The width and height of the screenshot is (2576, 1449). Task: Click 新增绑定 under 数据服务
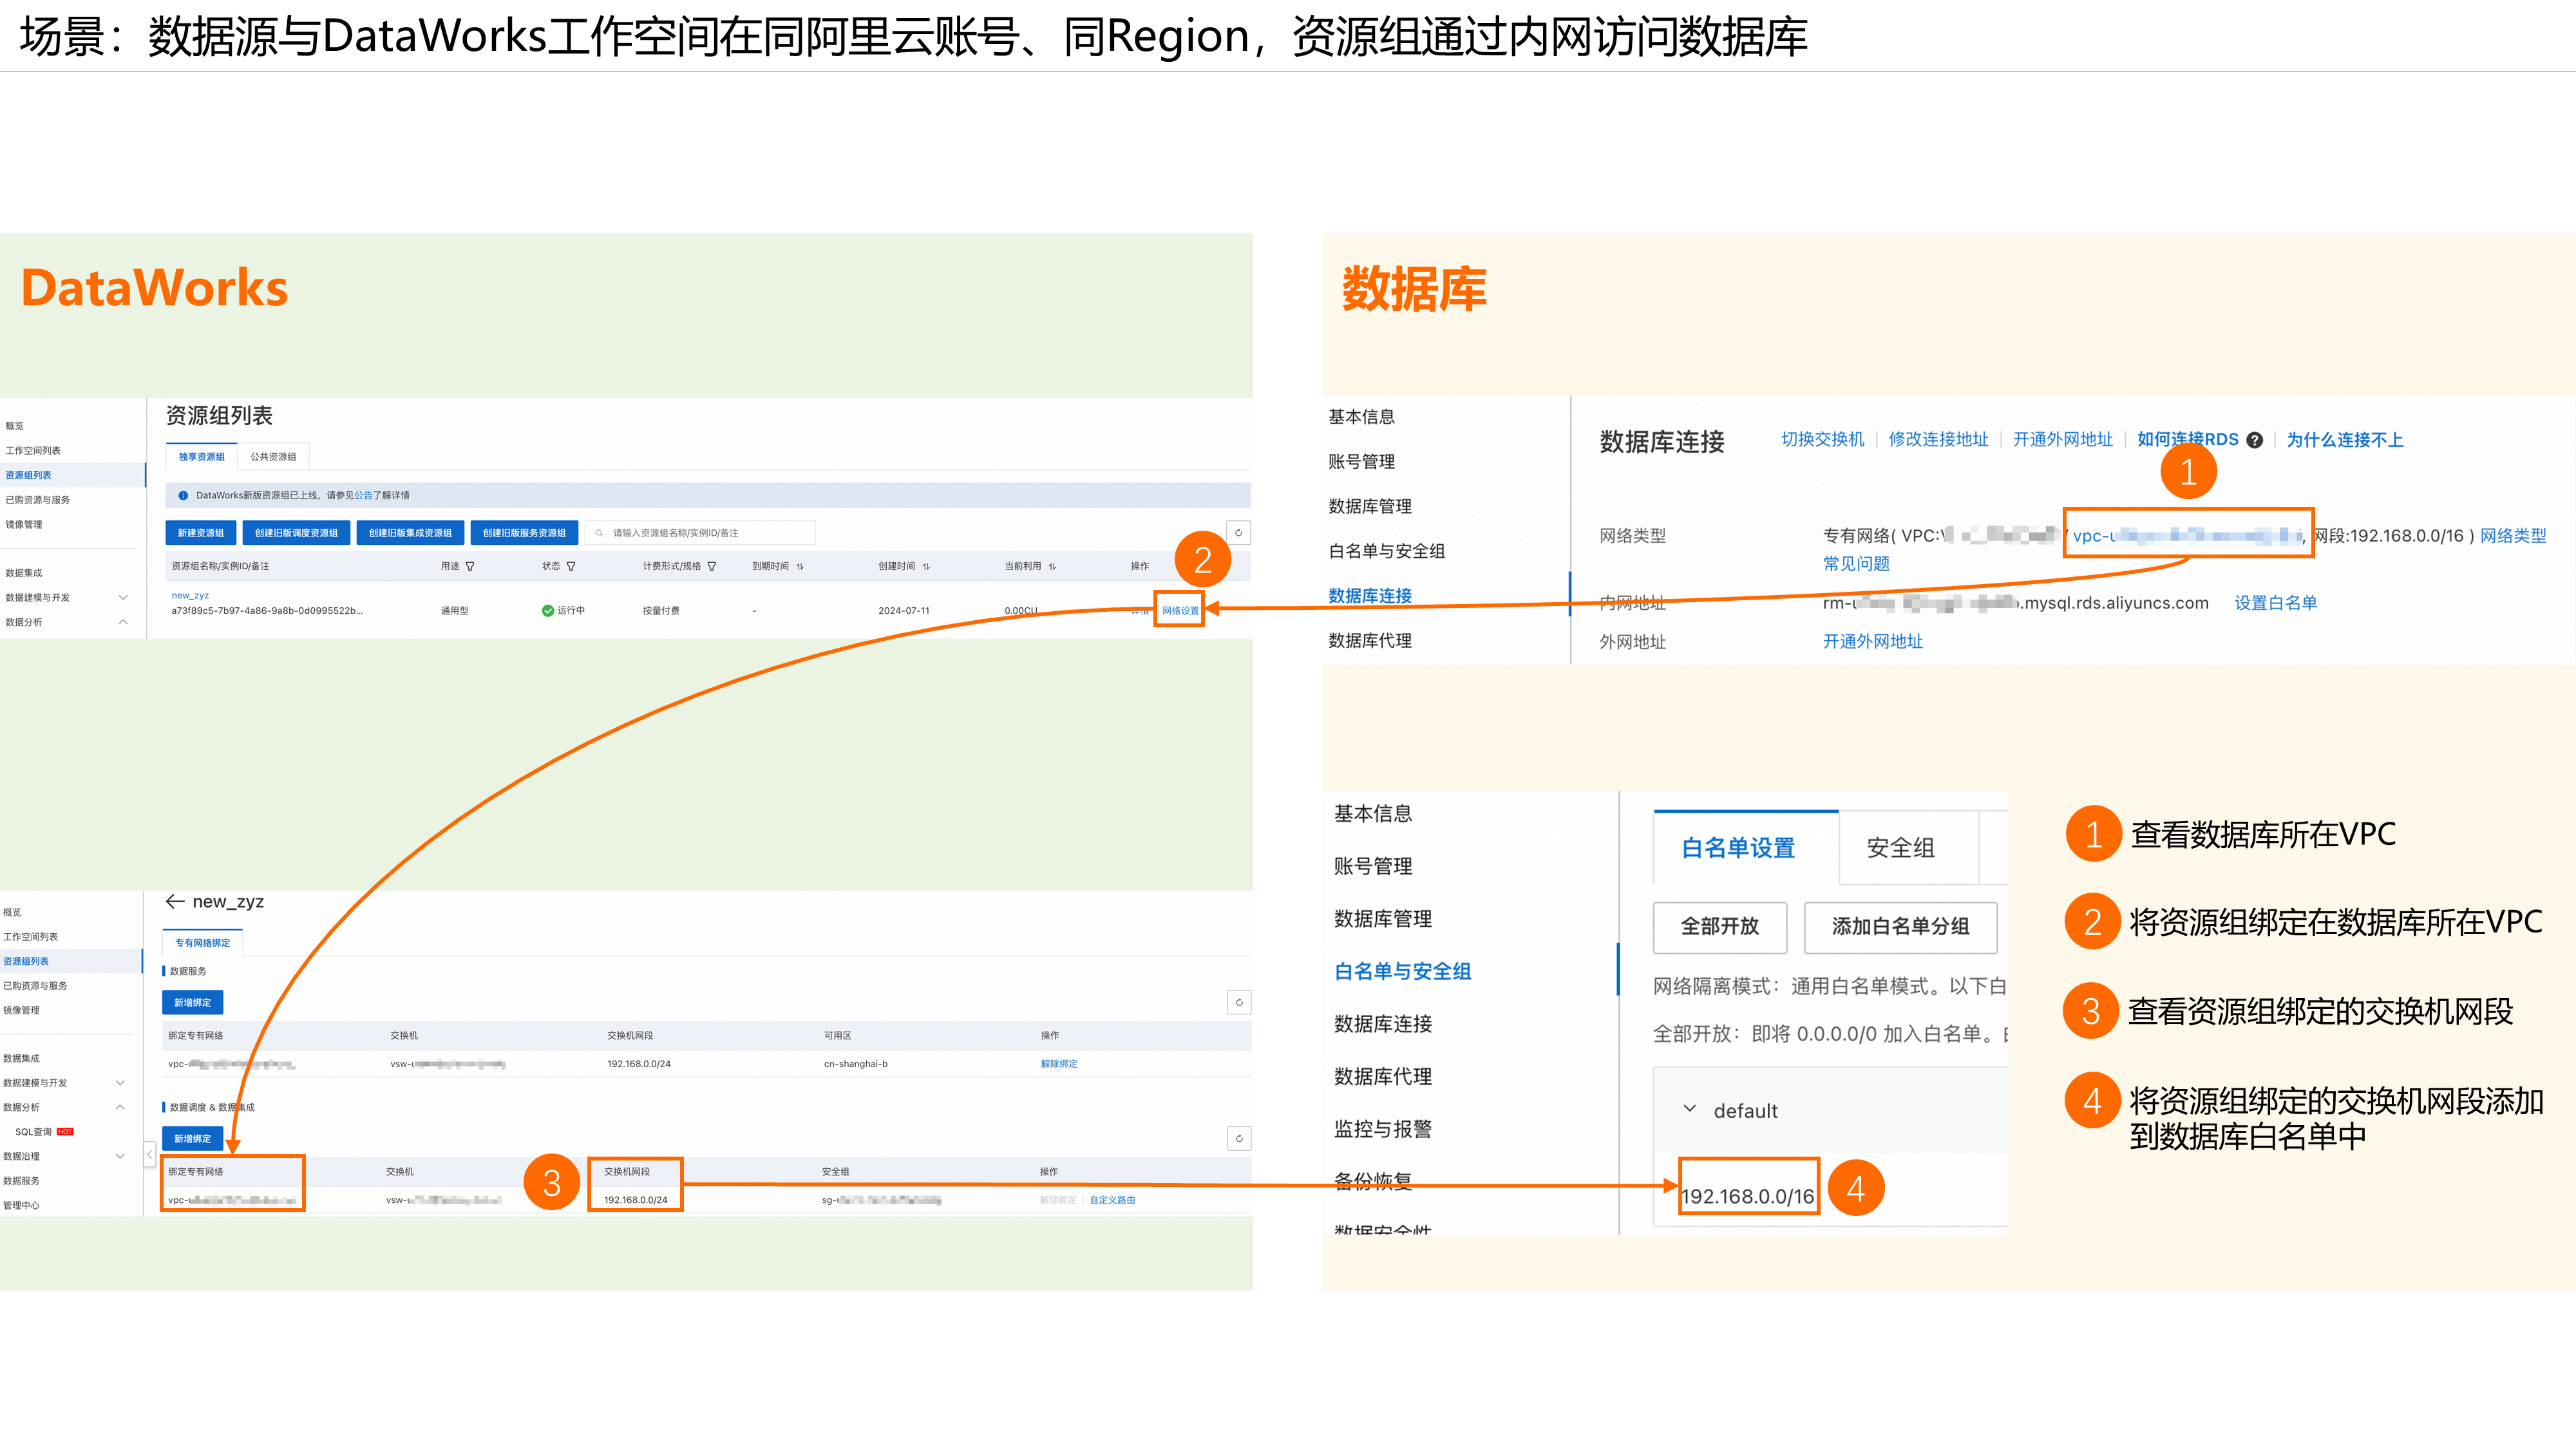coord(192,1002)
